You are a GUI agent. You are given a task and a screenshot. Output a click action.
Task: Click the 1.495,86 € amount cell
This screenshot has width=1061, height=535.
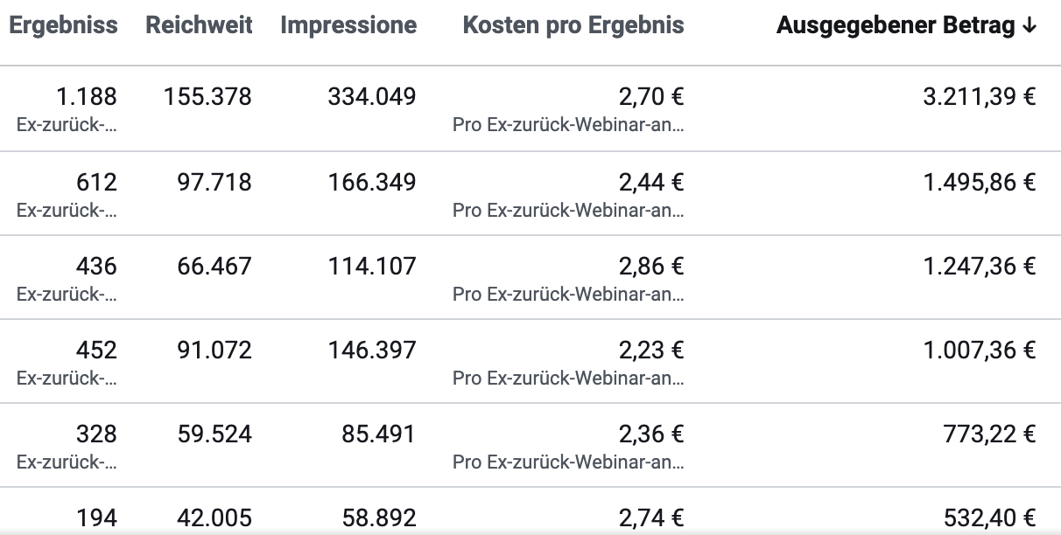coord(980,182)
